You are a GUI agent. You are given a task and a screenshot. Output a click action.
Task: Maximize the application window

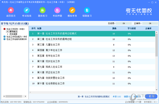(x=152, y=2)
